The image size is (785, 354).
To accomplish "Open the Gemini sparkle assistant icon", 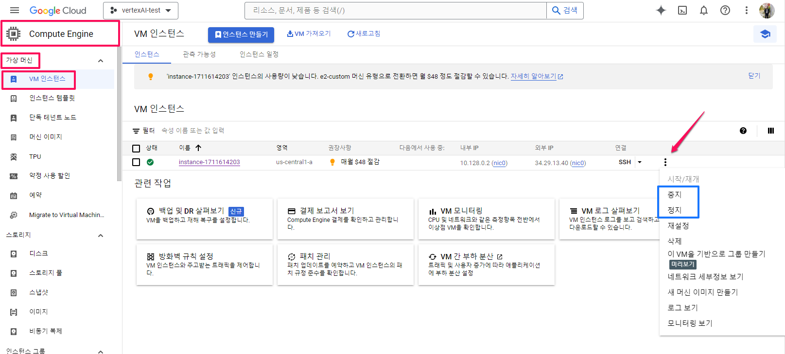I will 661,10.
